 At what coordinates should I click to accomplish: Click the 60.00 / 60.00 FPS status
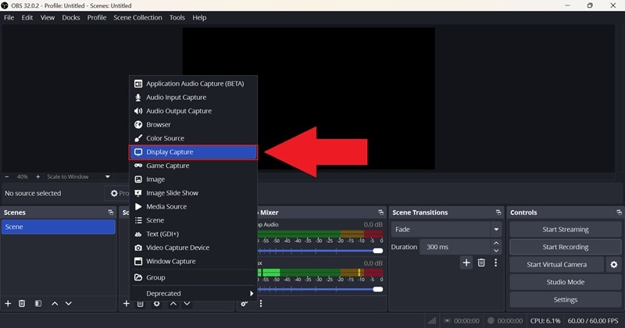pos(593,321)
